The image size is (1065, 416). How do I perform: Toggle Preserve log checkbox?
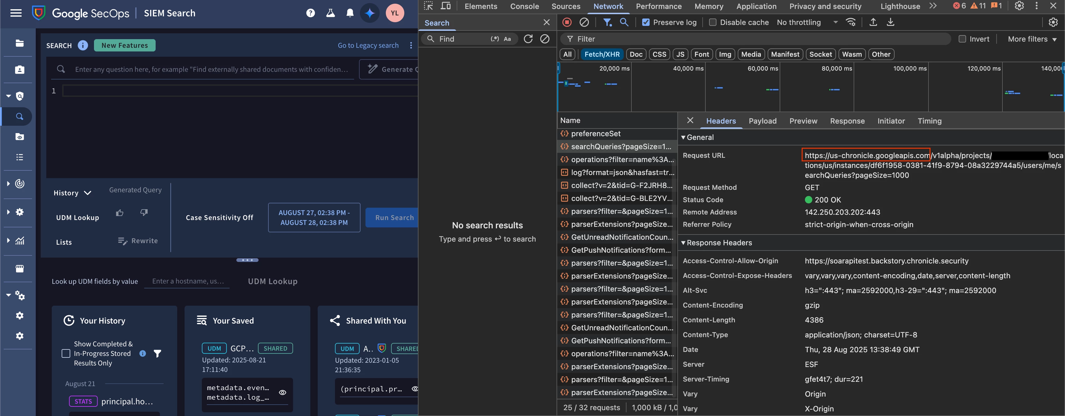point(646,22)
